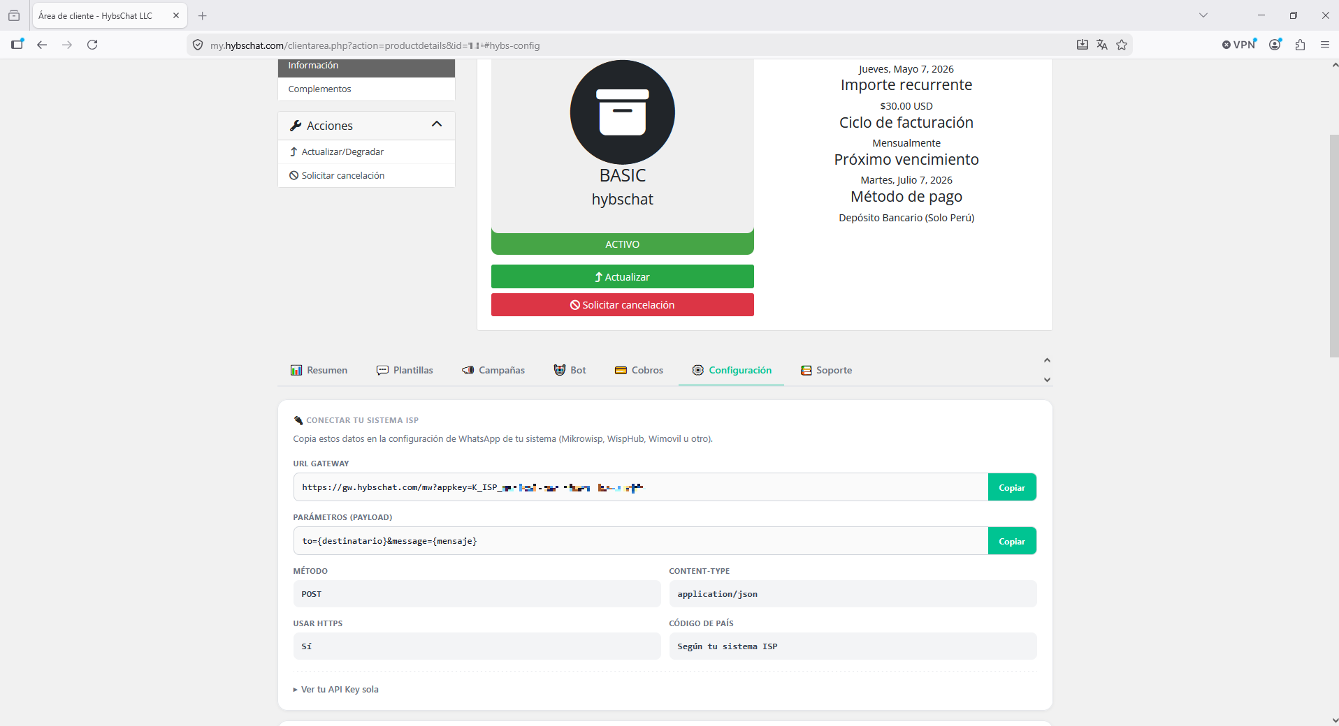This screenshot has width=1339, height=726.
Task: Click the URL Gateway input field
Action: pos(640,487)
